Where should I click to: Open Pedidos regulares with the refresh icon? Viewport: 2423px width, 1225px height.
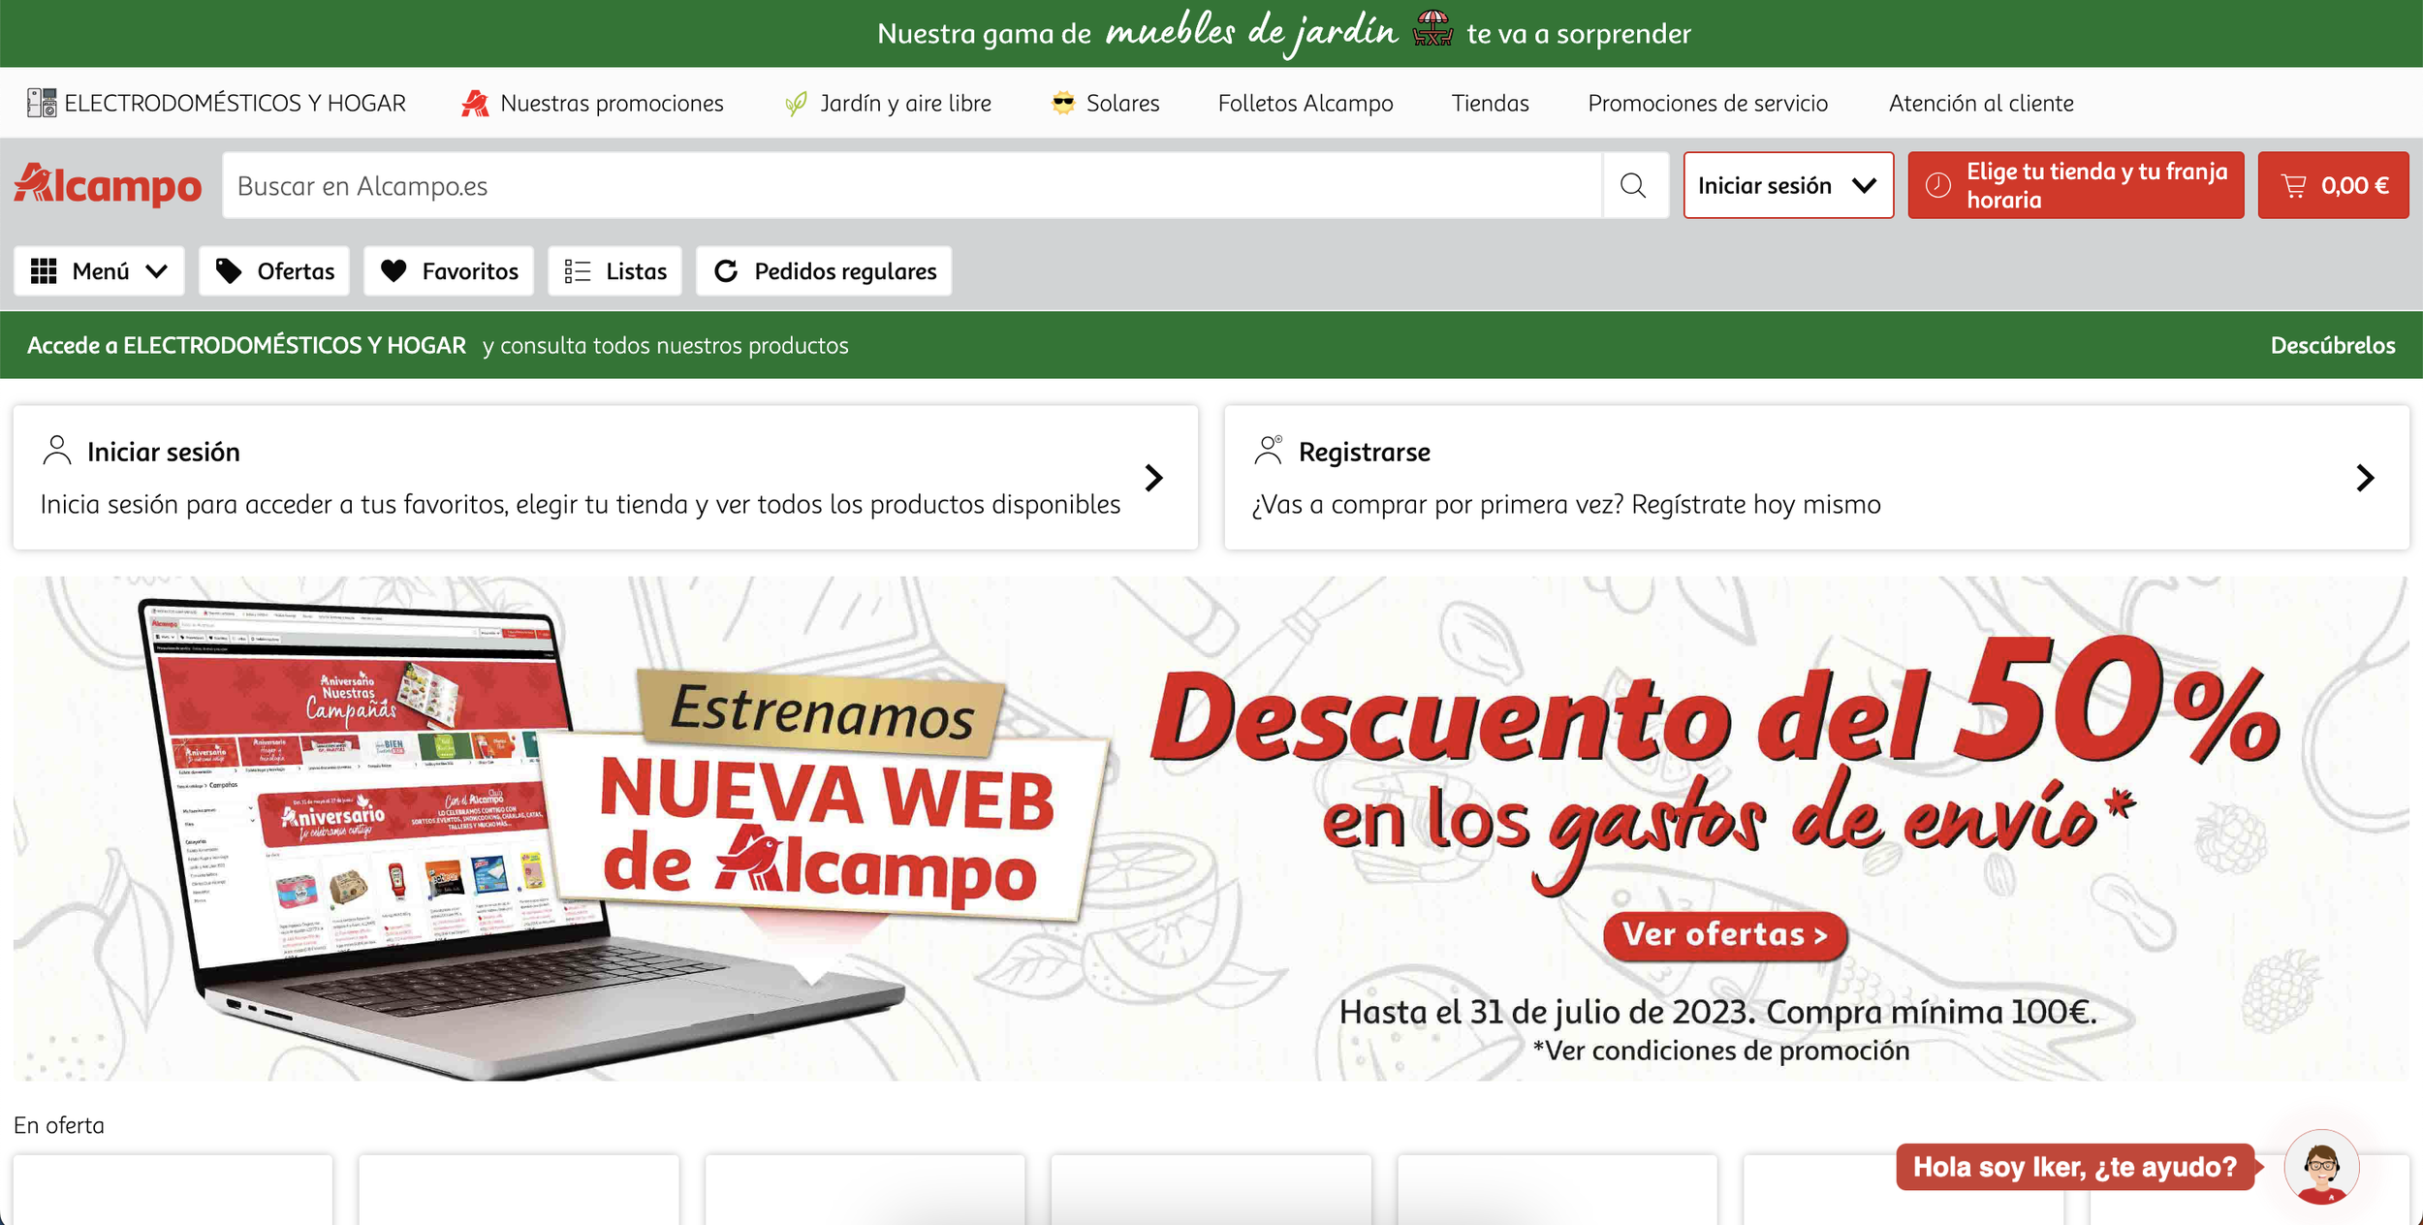click(824, 271)
